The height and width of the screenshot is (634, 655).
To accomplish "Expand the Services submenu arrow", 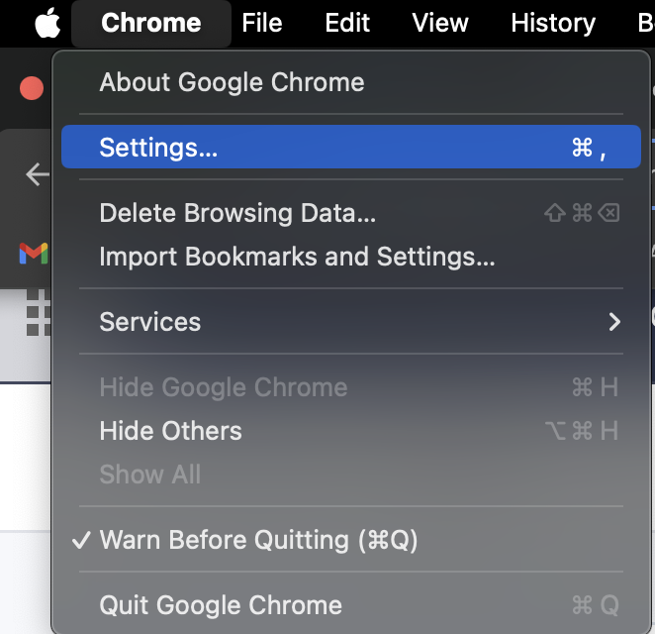I will point(614,322).
